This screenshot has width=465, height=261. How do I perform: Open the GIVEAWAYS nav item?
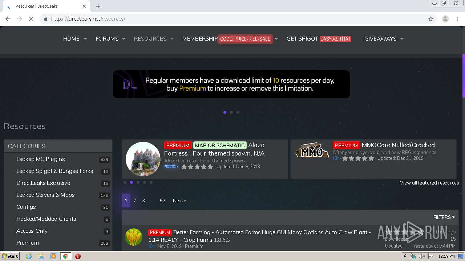coord(380,39)
